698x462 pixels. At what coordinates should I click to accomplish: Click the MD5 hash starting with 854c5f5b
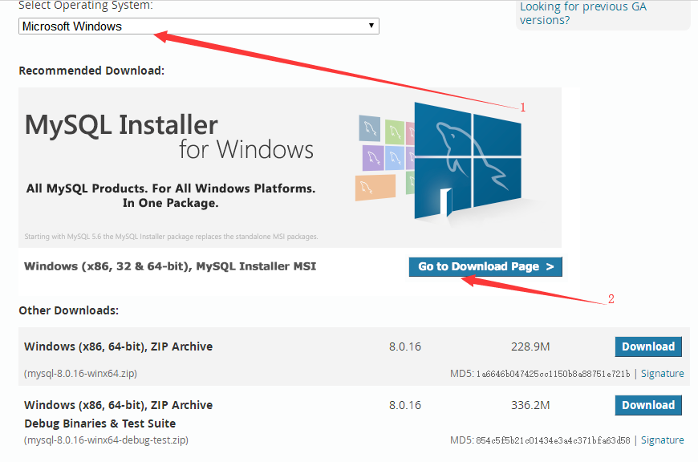tap(553, 440)
